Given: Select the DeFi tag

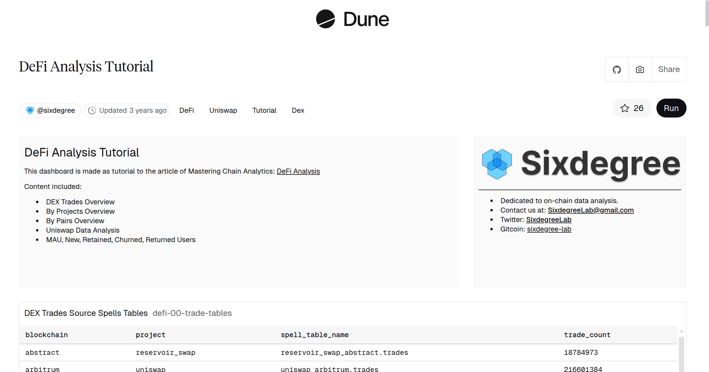Looking at the screenshot, I should 186,110.
